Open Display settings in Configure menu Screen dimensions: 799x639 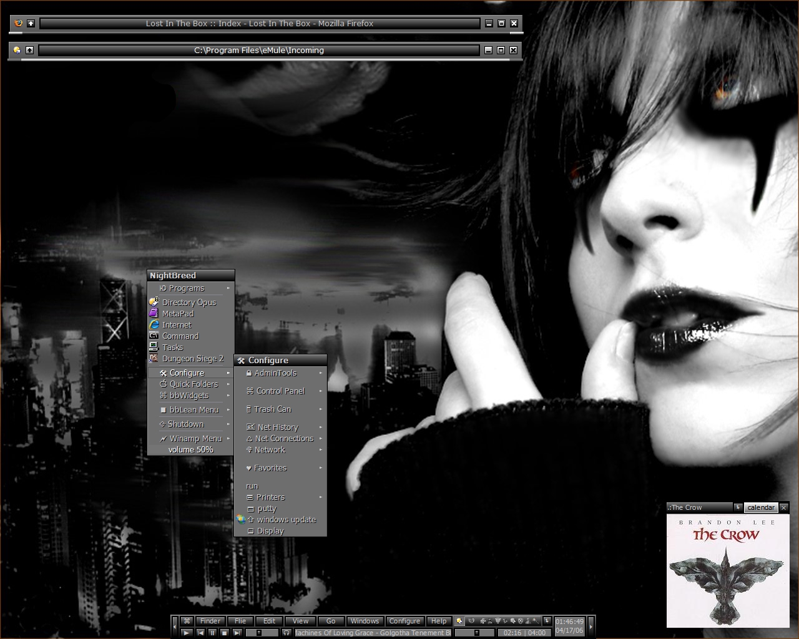coord(280,530)
